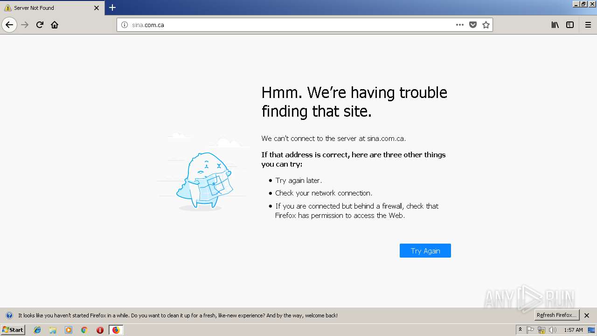Open the volume control tray icon
The width and height of the screenshot is (597, 336).
coord(553,330)
